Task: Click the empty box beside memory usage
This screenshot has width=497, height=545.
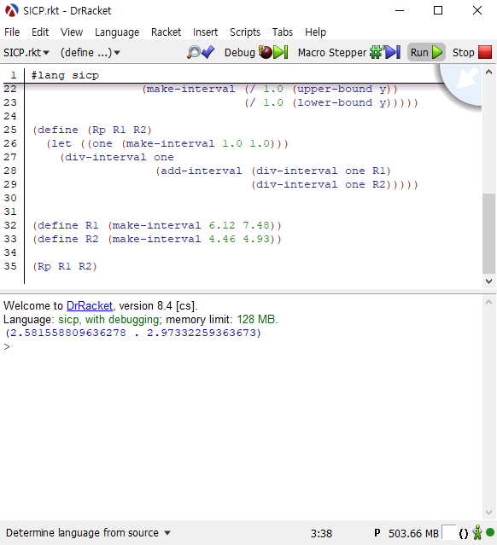Action: click(x=448, y=532)
